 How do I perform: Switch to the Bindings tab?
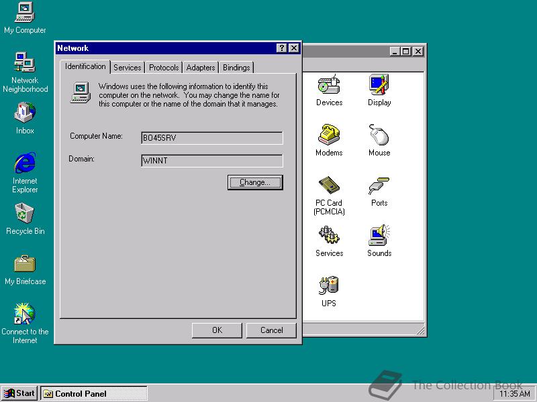point(236,68)
